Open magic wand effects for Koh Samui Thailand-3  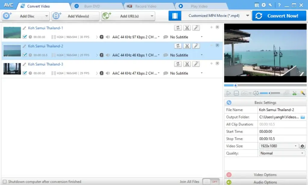click(196, 64)
